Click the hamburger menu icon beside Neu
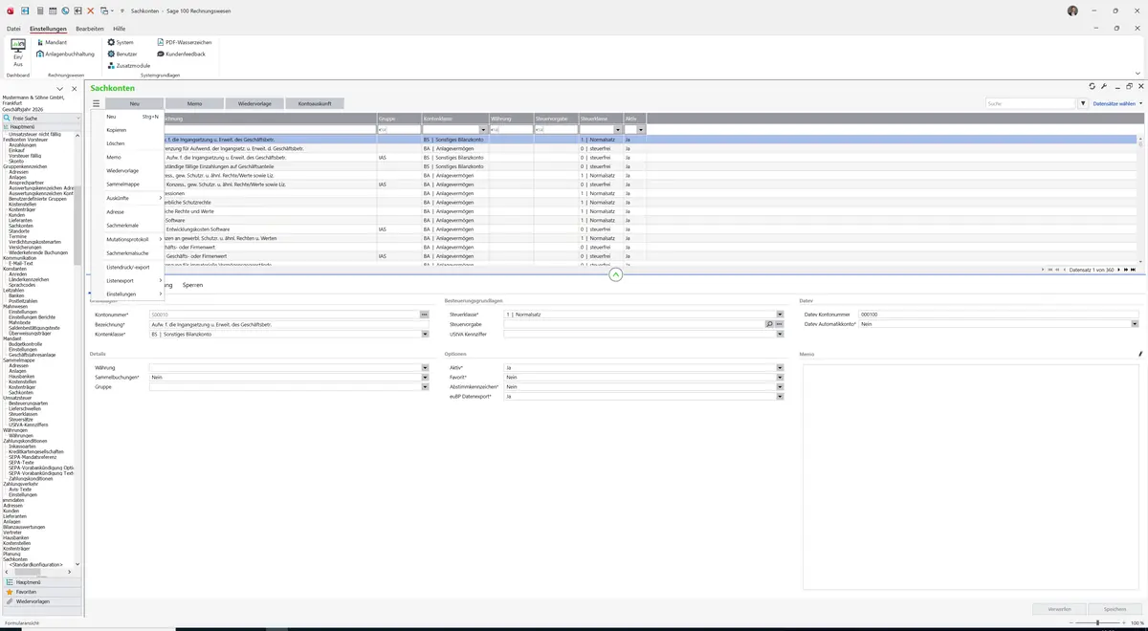The image size is (1148, 631). pos(96,103)
